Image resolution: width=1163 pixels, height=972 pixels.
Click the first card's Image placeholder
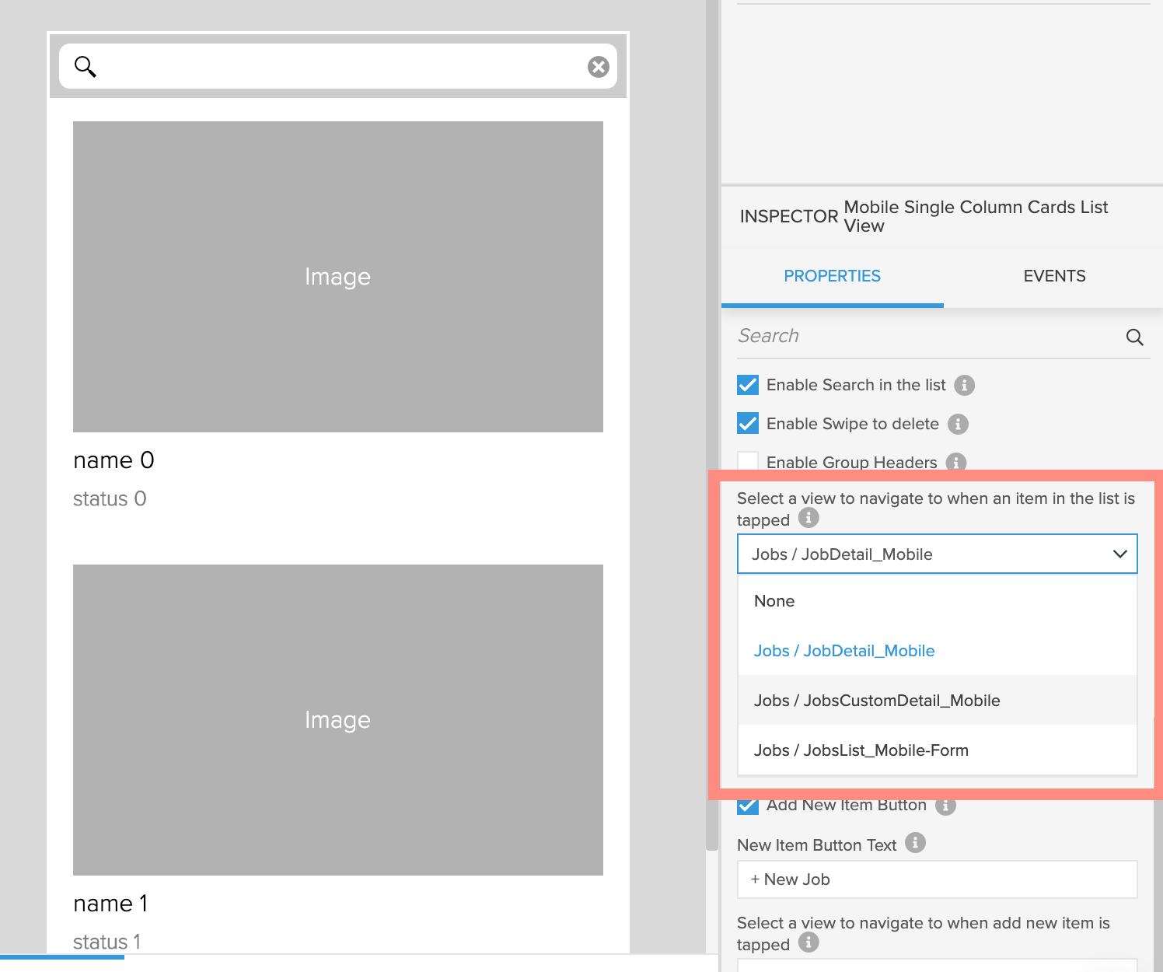pos(337,277)
